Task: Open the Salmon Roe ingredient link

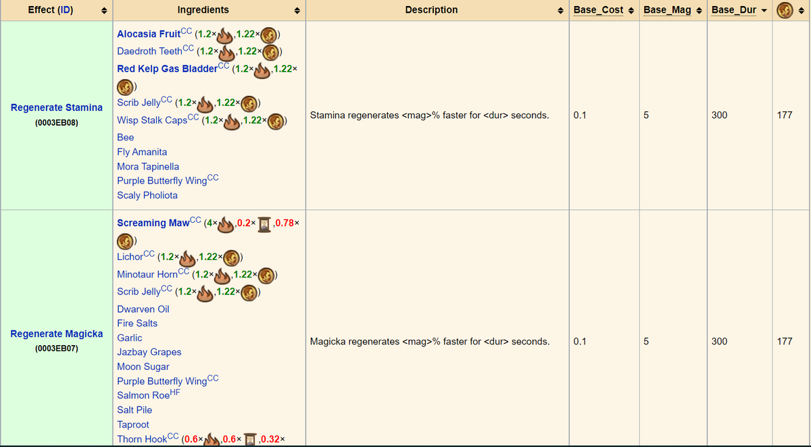Action: click(143, 396)
